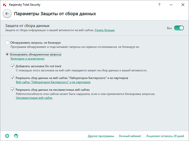The height and width of the screenshot is (141, 189).
Task: Uncheck Добавлять заголовок Do not track
Action: pyautogui.click(x=13, y=66)
